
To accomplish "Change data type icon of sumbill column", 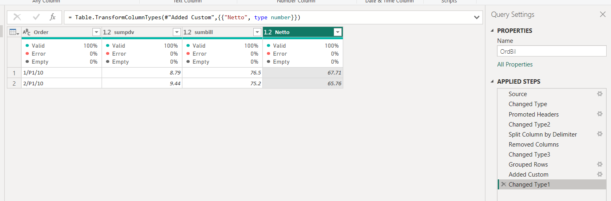I will [x=187, y=32].
